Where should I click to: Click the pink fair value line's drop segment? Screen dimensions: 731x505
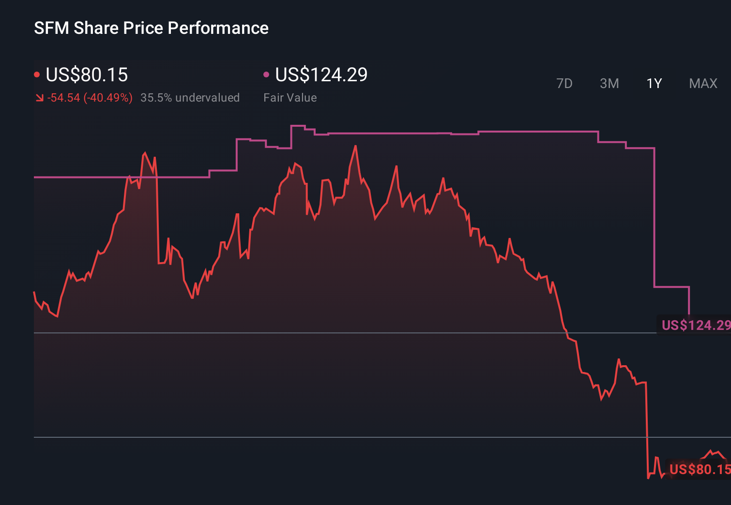pos(654,218)
